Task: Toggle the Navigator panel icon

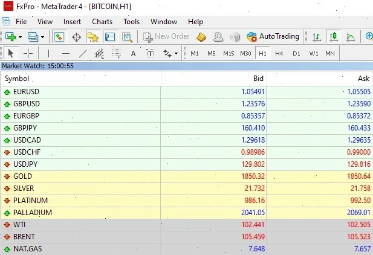Action: pos(93,37)
